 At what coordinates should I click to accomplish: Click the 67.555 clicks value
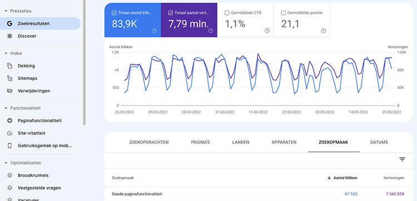[x=351, y=194]
